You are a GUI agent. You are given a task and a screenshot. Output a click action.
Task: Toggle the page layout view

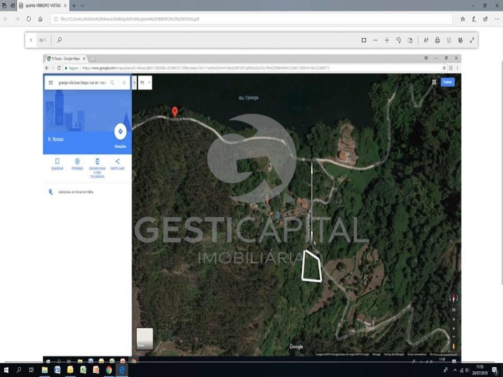(x=410, y=40)
